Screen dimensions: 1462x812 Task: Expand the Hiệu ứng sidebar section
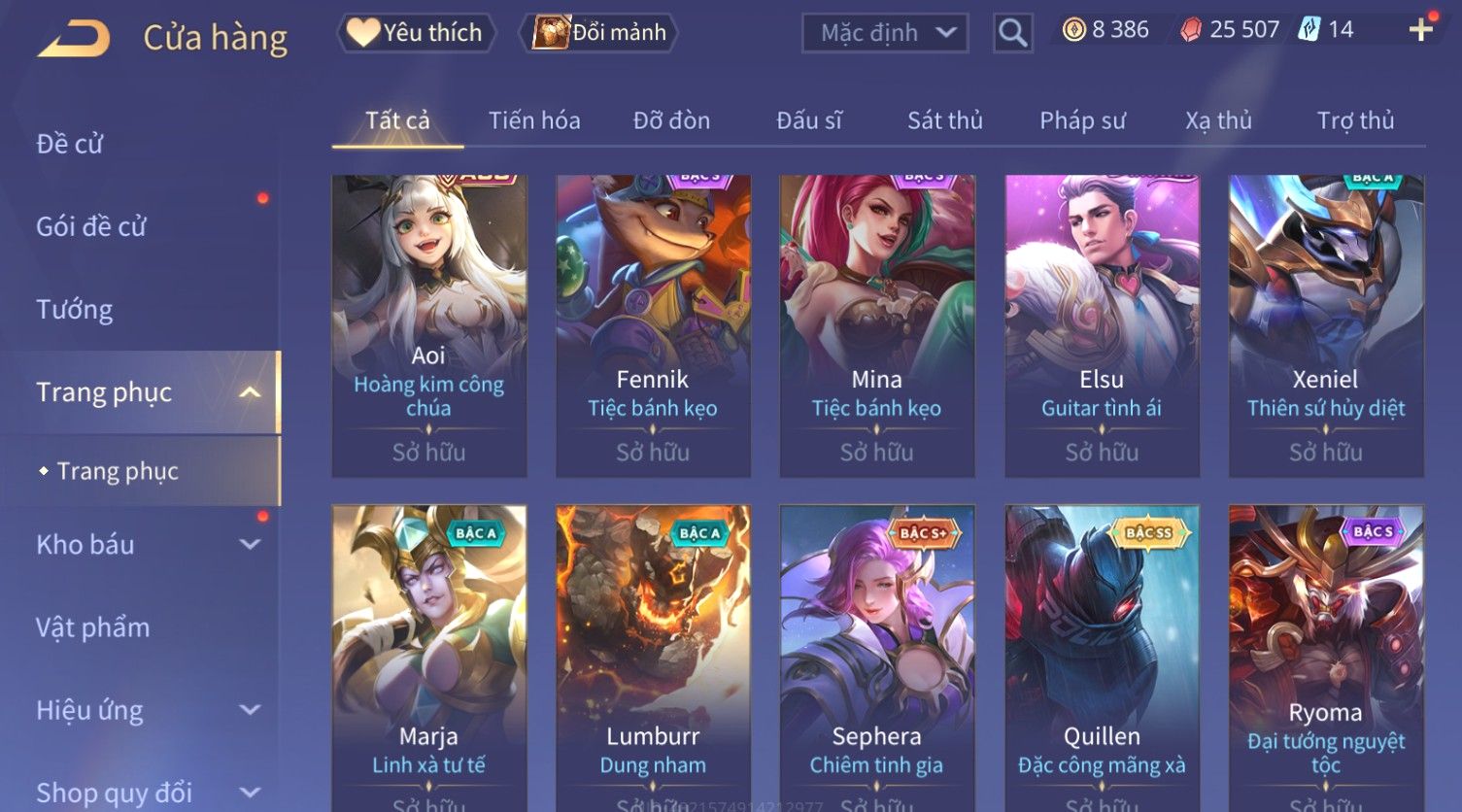pyautogui.click(x=250, y=710)
